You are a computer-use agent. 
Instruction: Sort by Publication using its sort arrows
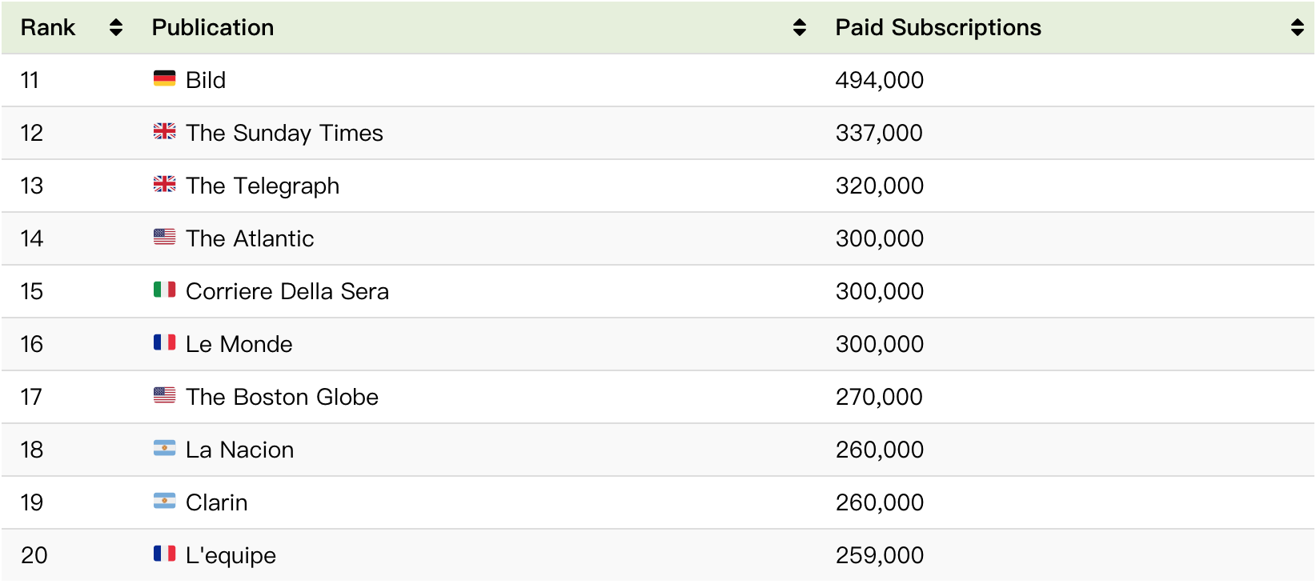pos(799,27)
